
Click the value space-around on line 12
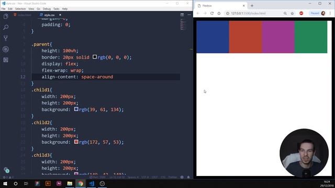[97, 77]
